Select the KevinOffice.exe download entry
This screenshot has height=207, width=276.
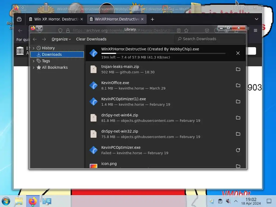click(165, 85)
